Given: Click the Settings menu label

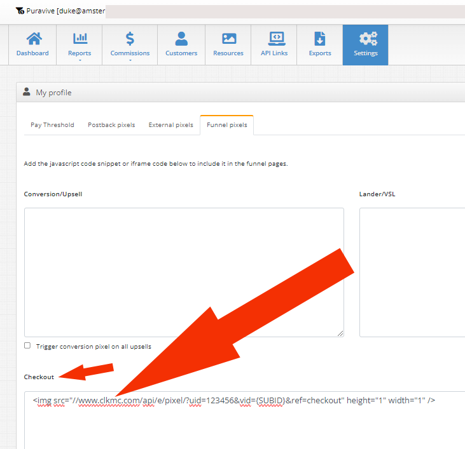Looking at the screenshot, I should pyautogui.click(x=366, y=53).
